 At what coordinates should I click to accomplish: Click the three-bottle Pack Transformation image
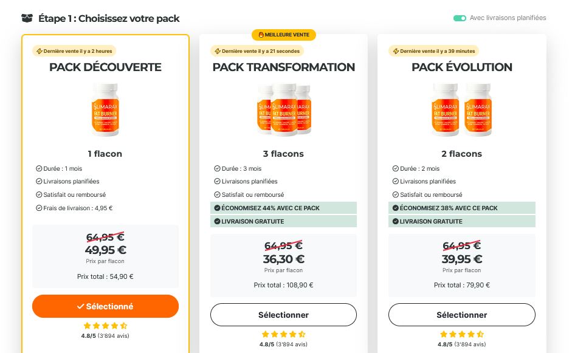tap(283, 109)
